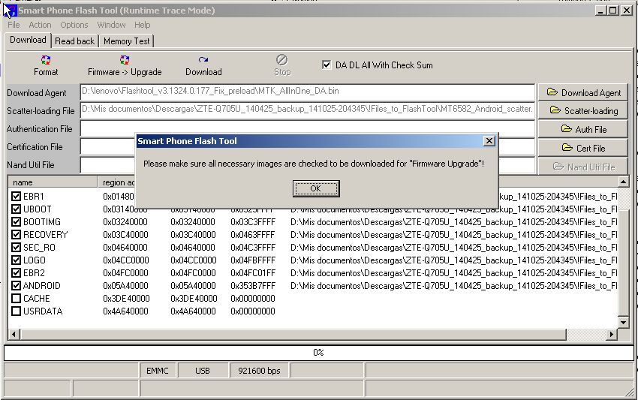
Task: Click the Cert File button
Action: coord(583,148)
